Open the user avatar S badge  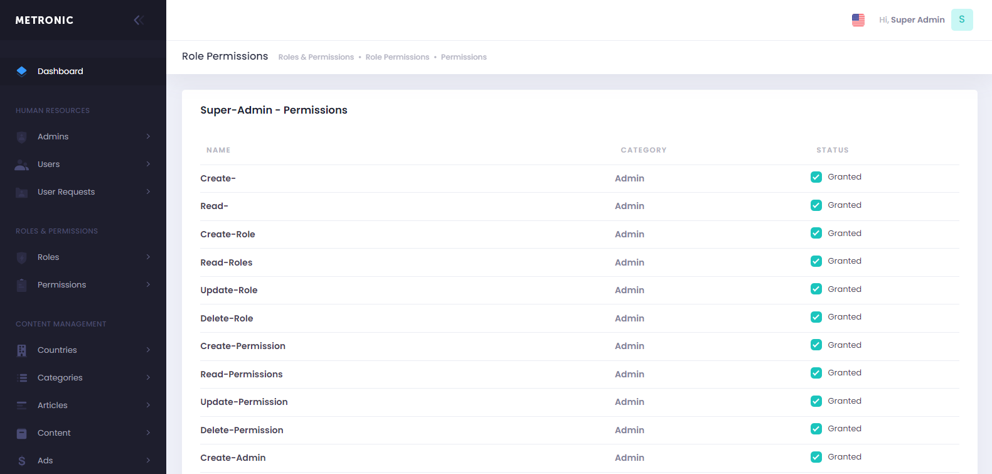pos(961,20)
